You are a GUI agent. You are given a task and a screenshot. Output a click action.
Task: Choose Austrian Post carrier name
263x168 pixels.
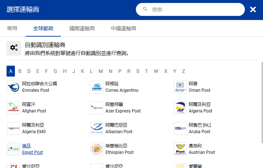click(202, 152)
